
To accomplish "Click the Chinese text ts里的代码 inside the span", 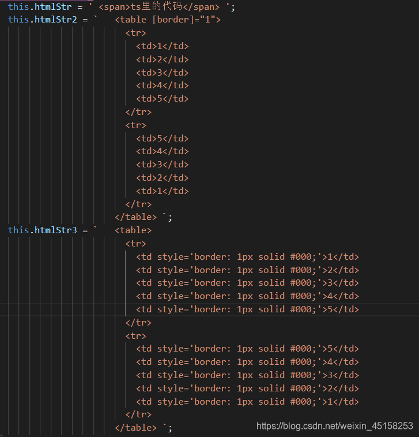I will pyautogui.click(x=156, y=6).
